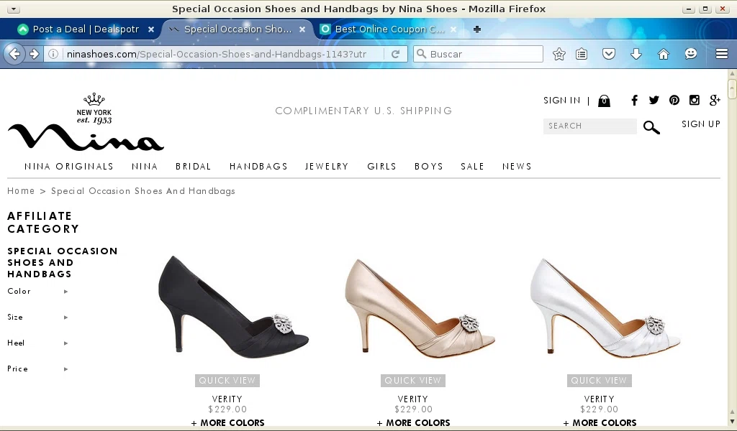The image size is (737, 431).
Task: Open the Bridal menu
Action: tap(193, 167)
